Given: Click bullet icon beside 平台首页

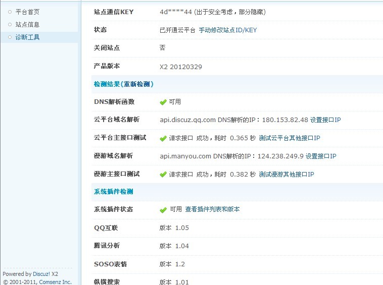Looking at the screenshot, I should pos(10,12).
